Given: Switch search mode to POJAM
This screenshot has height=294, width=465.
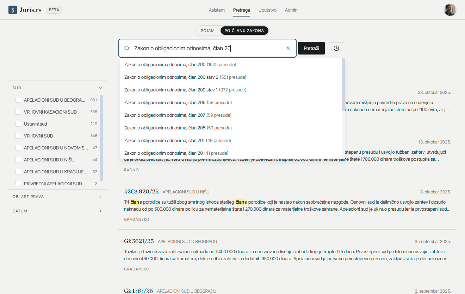Looking at the screenshot, I should pos(208,31).
